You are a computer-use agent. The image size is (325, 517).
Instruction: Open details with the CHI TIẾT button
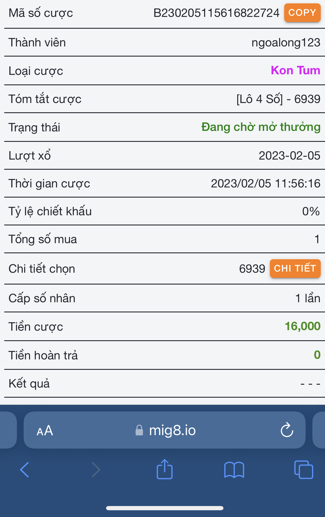[x=295, y=268]
